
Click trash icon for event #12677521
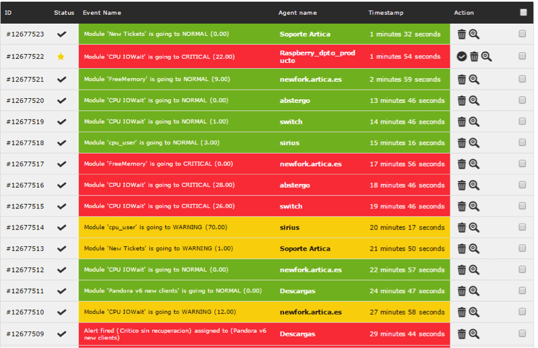point(461,80)
